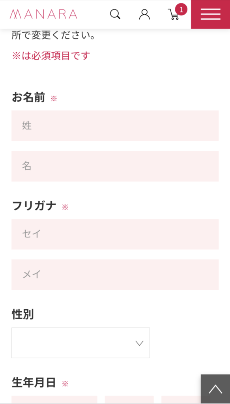
Task: Click the フリガナ label
Action: pos(34,206)
